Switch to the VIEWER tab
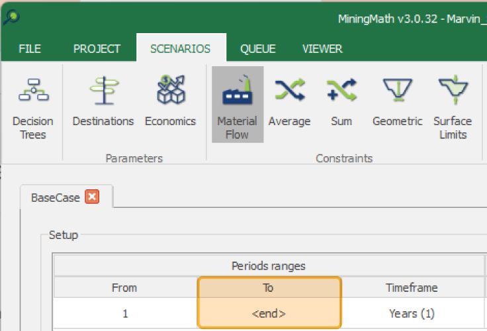The height and width of the screenshot is (331, 487). click(x=322, y=49)
